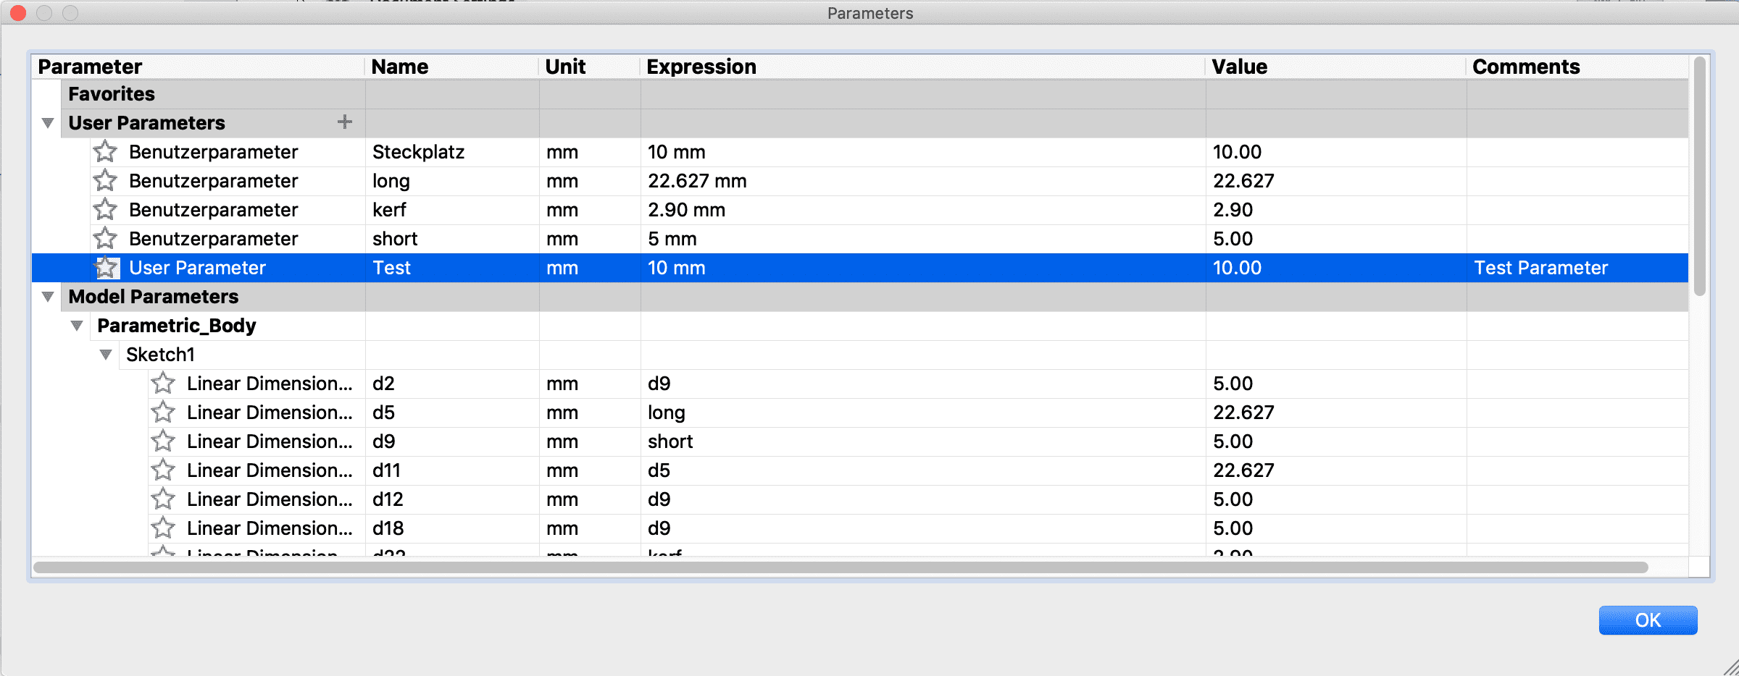1739x676 pixels.
Task: Star the long user parameter
Action: pyautogui.click(x=105, y=181)
